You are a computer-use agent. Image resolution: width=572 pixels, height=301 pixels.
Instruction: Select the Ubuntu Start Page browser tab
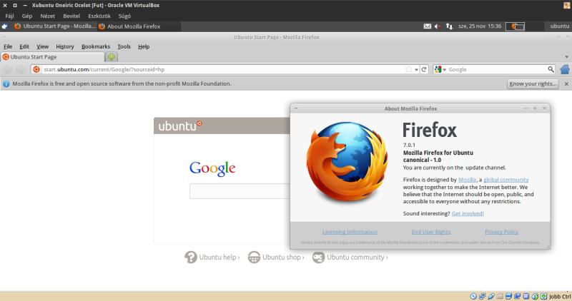click(x=53, y=57)
